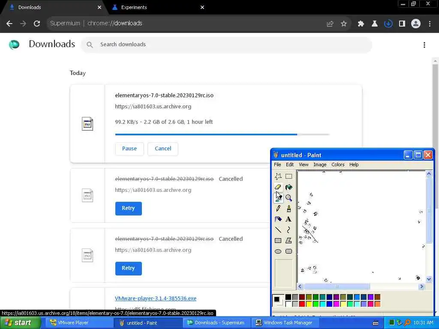Open Paint's View menu
Screen dimensions: 439x329
304,164
